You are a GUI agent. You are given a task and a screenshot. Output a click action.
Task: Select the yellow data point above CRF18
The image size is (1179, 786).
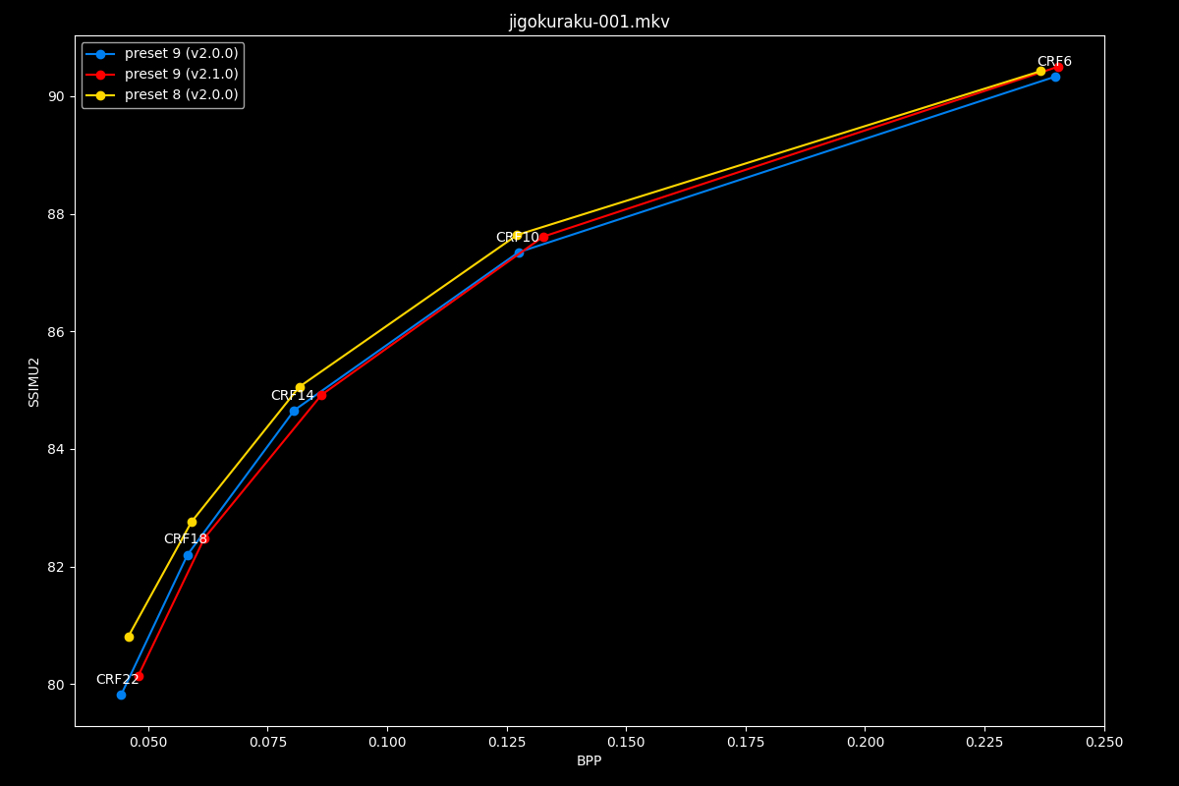tap(192, 522)
